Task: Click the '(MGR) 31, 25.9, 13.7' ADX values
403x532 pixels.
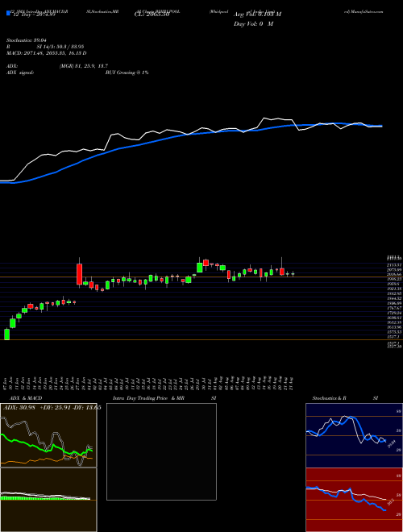Action: pos(84,66)
